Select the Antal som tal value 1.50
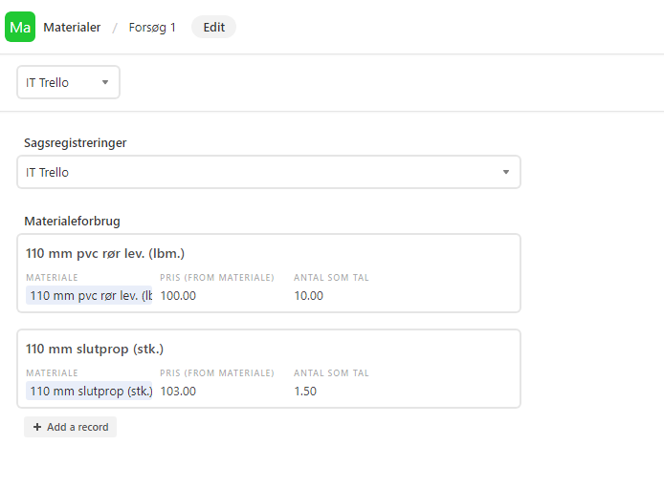Screen dimensions: 664x488 click(305, 392)
